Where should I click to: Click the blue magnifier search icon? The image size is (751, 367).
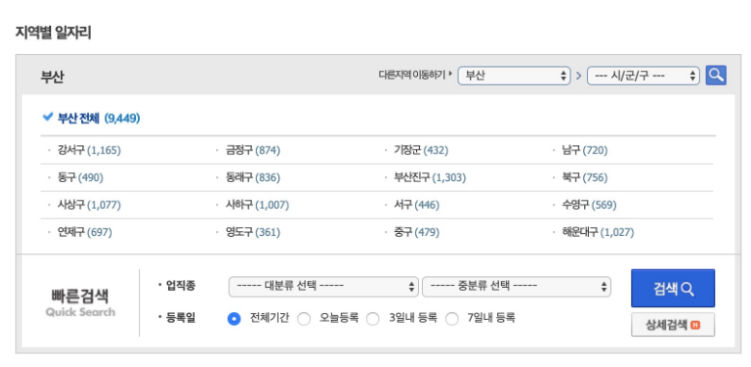click(715, 75)
